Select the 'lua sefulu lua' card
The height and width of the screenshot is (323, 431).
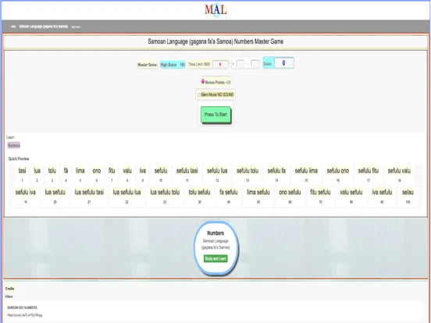click(126, 196)
